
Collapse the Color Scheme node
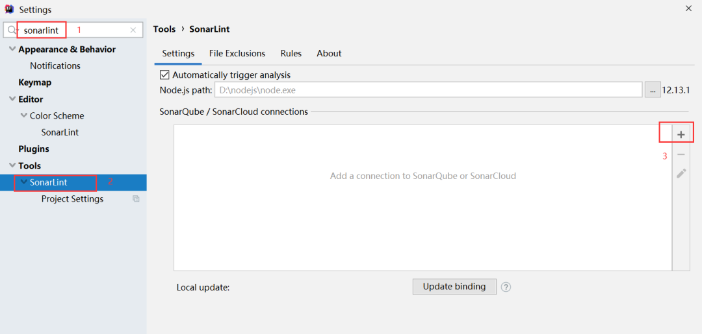click(24, 115)
